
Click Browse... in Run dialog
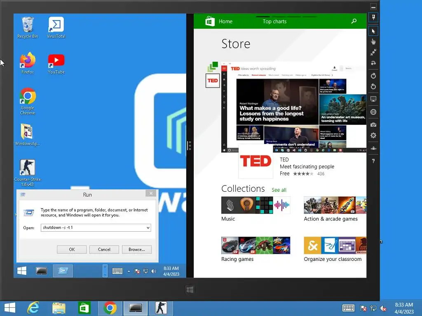[137, 249]
